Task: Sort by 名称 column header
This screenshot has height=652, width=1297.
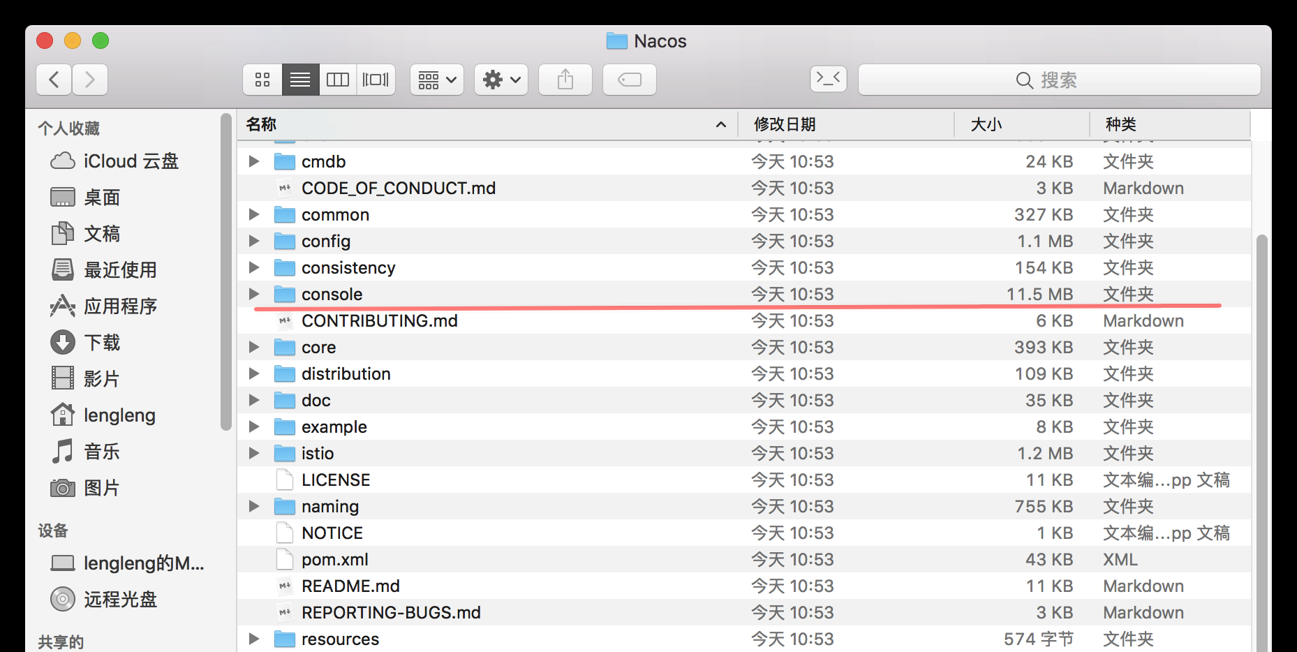Action: point(487,124)
